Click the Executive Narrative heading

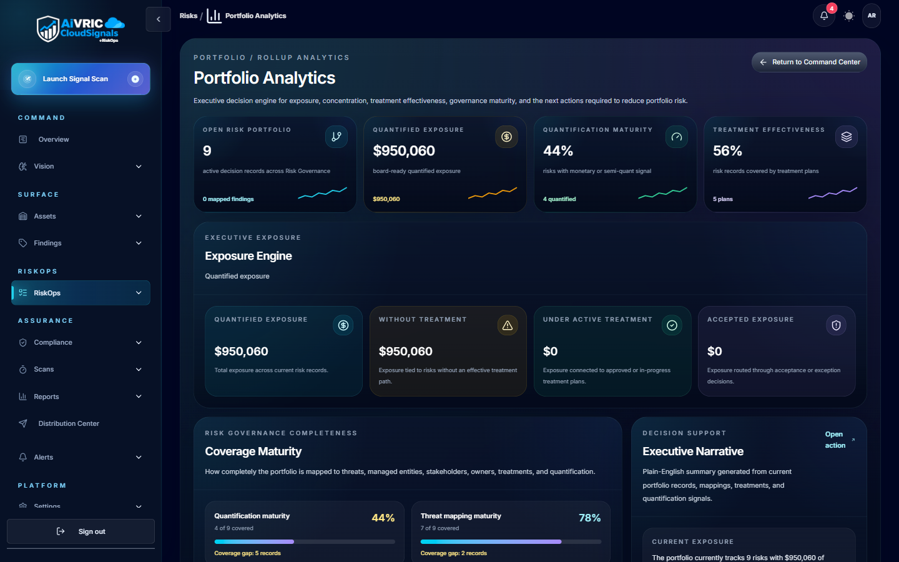pos(693,451)
